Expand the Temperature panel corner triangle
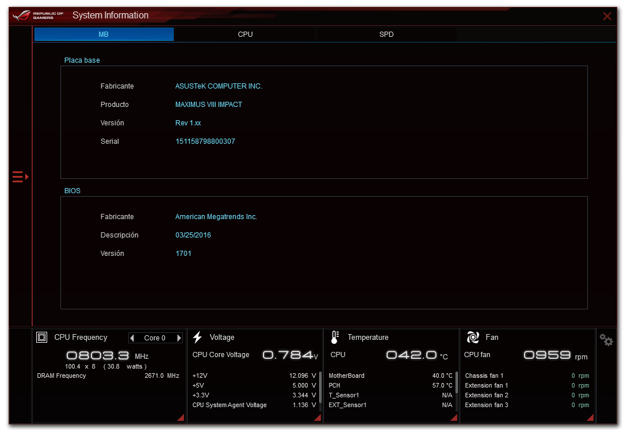Viewport: 627px width, 433px height. 454,417
